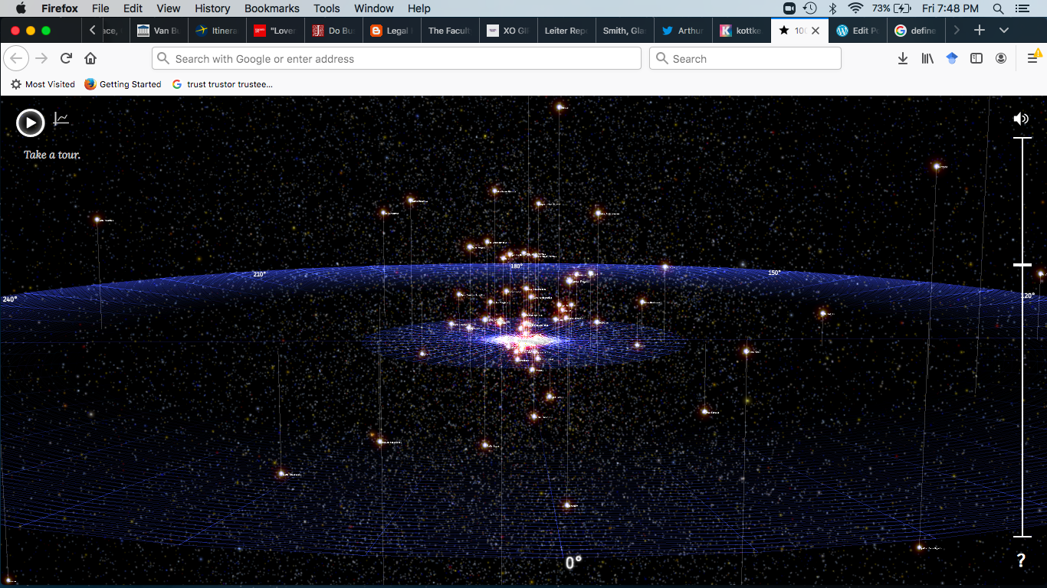
Task: Open the Firefox Library icon
Action: point(927,57)
